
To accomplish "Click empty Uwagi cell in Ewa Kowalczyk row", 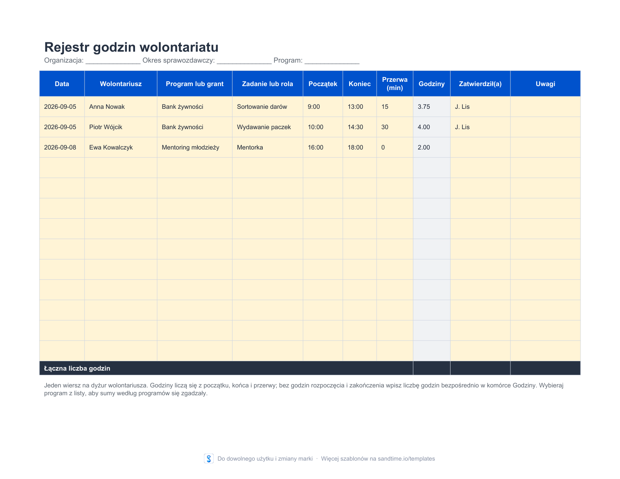I will point(545,147).
